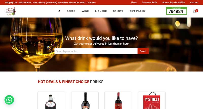
Task: Go to the About page link
Action: (134, 3)
